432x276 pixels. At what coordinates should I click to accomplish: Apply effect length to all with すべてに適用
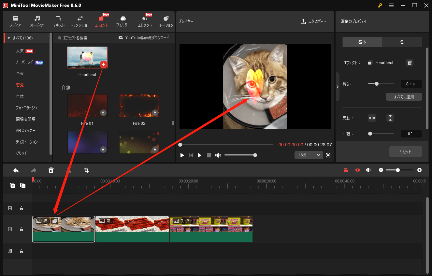click(x=404, y=96)
